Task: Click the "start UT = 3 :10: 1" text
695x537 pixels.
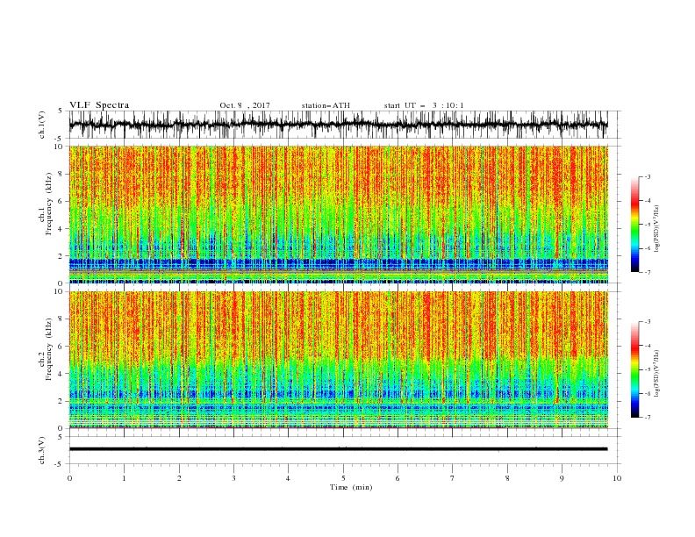Action: [424, 105]
